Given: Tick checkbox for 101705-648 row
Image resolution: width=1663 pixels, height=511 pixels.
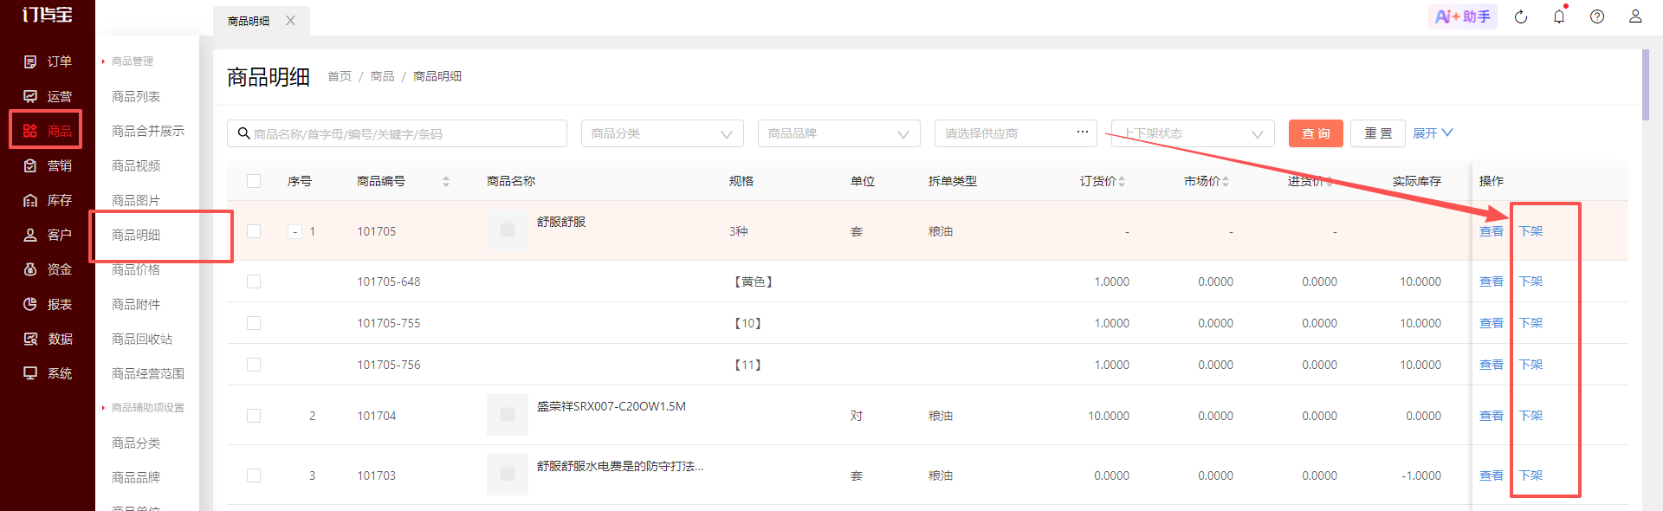Looking at the screenshot, I should (x=254, y=281).
